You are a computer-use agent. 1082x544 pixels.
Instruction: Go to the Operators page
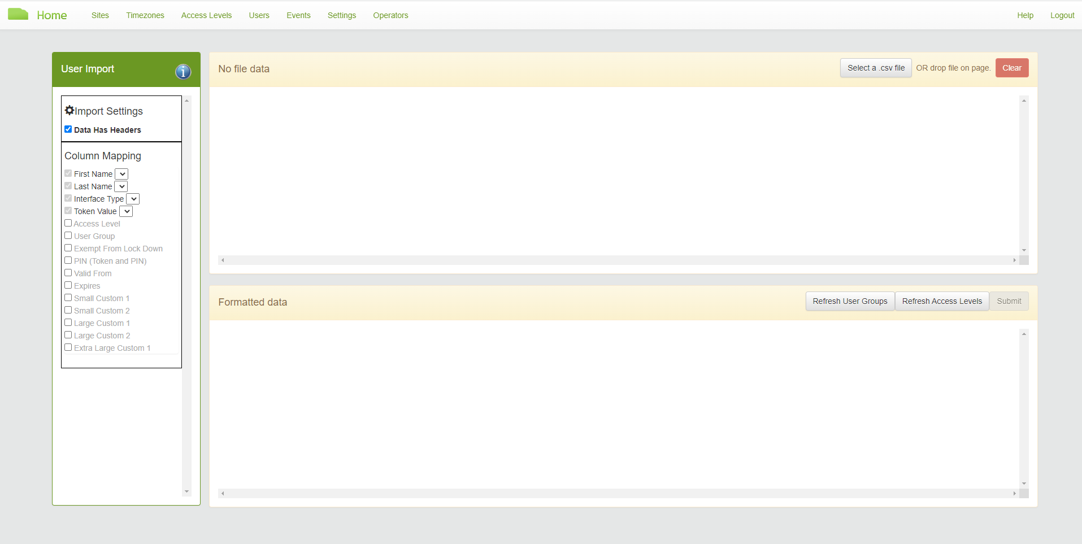coord(390,15)
